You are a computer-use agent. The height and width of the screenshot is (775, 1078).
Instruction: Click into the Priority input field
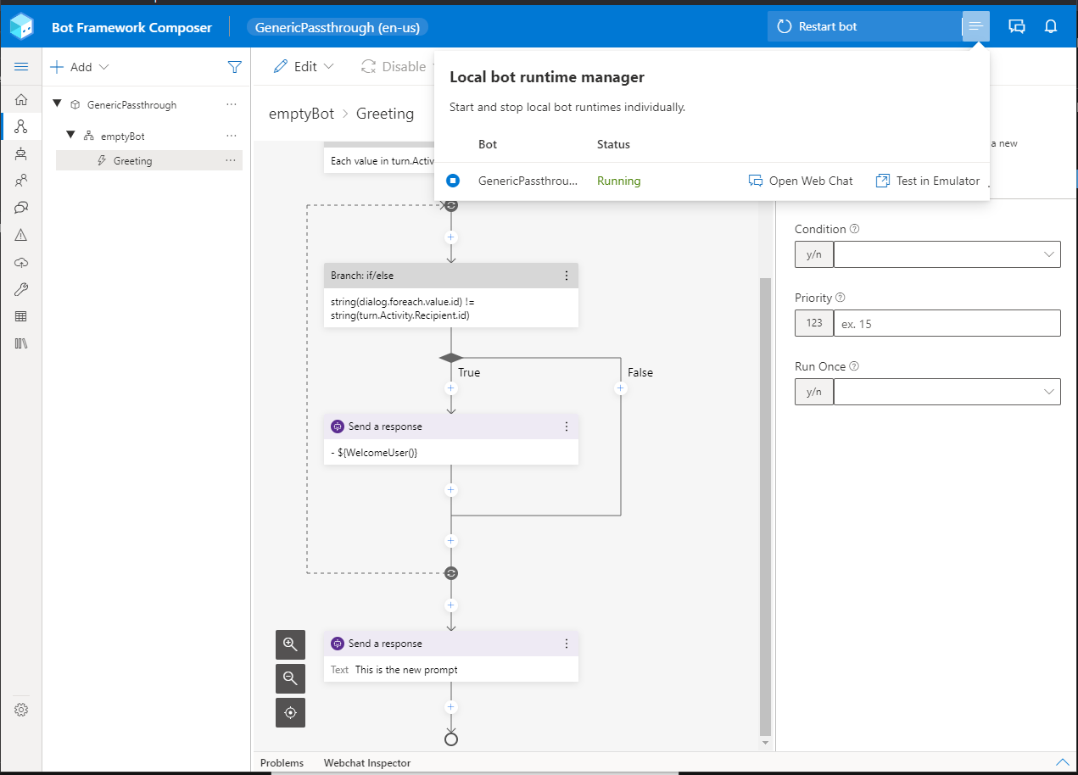(x=947, y=323)
